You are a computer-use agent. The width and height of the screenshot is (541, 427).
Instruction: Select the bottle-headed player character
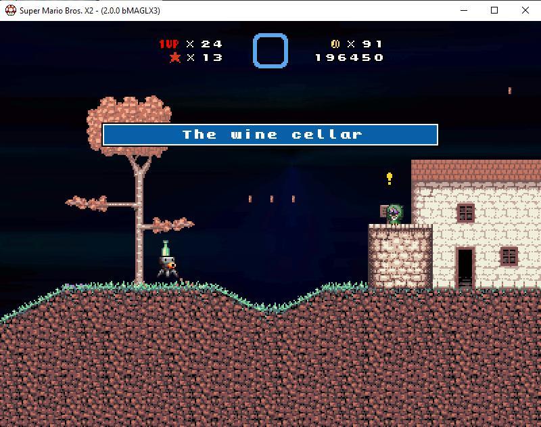click(165, 261)
